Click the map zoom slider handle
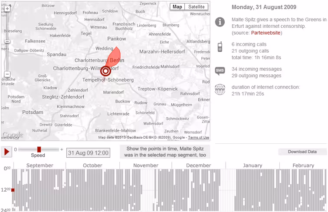The width and height of the screenshot is (328, 212). click(x=7, y=41)
